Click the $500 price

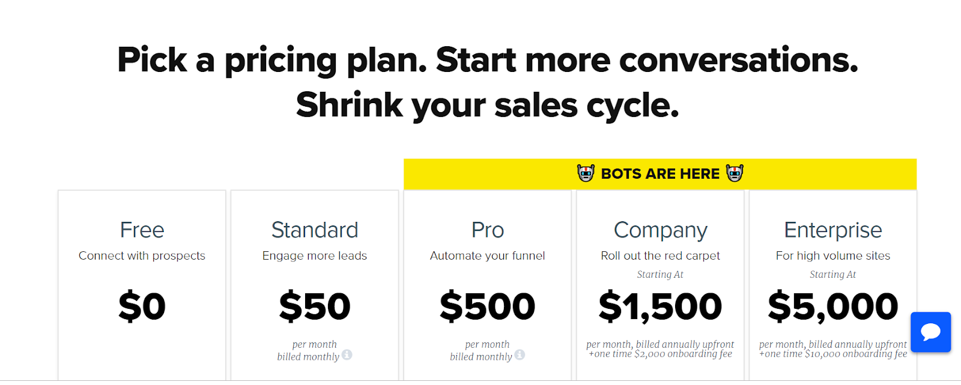point(488,306)
